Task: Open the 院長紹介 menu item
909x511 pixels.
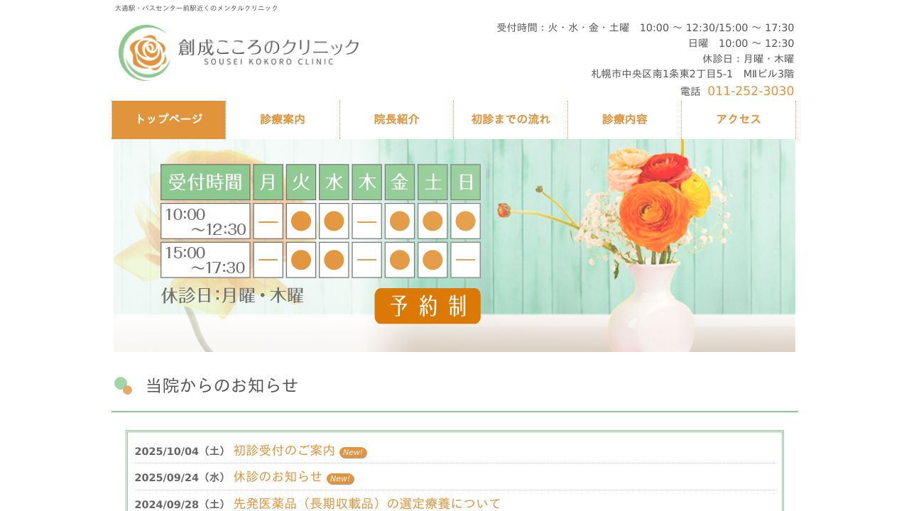Action: (396, 119)
